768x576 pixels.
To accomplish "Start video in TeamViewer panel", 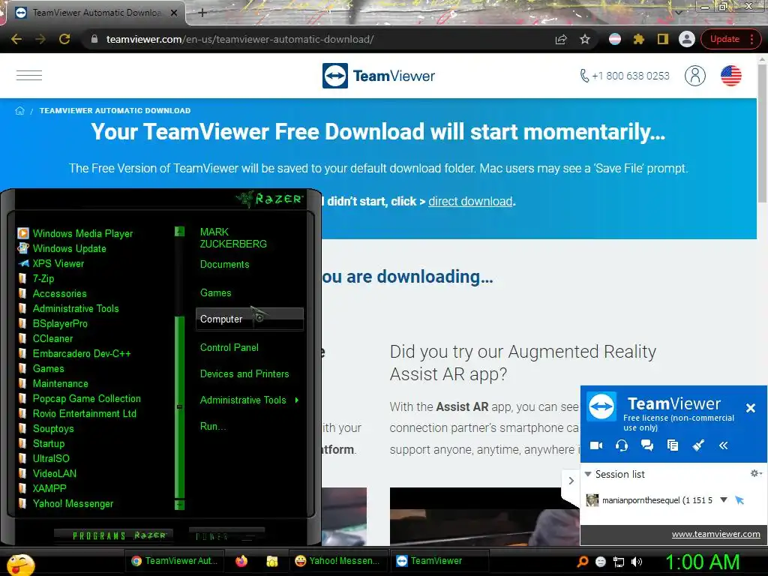I will [596, 445].
